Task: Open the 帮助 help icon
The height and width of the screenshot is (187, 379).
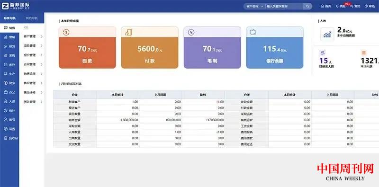Action: [x=366, y=6]
